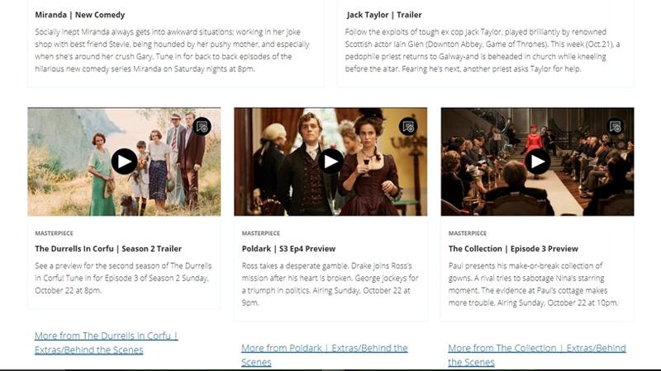Play the Durrells In Corfu trailer video

coord(124,162)
